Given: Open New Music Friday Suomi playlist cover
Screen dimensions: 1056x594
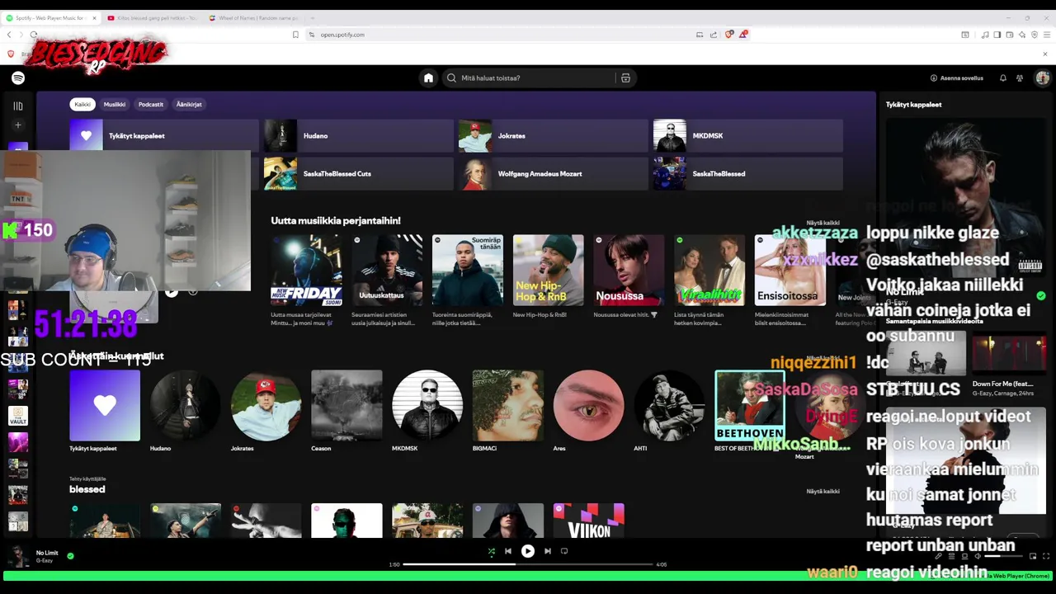Looking at the screenshot, I should (x=306, y=270).
